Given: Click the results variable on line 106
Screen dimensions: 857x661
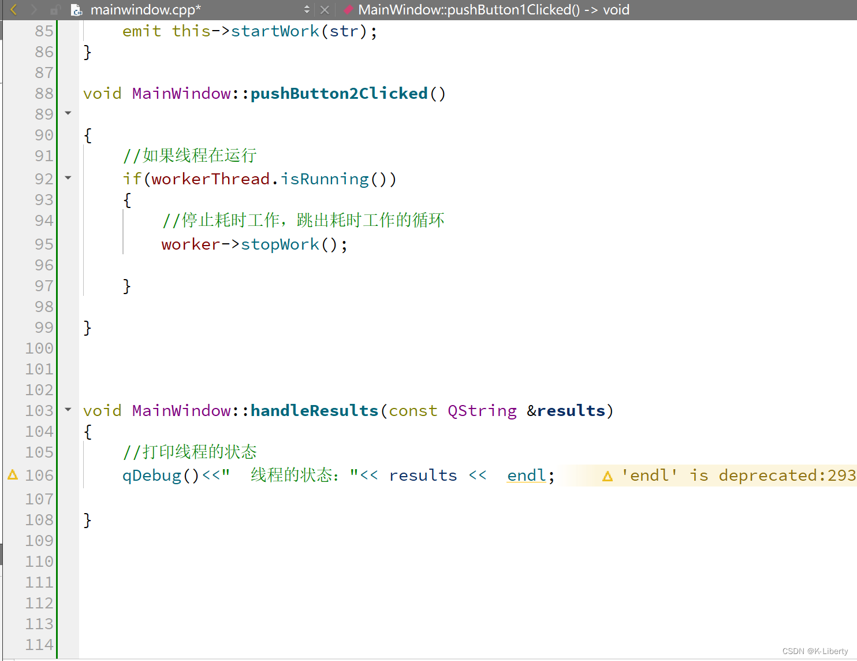Looking at the screenshot, I should coord(423,476).
